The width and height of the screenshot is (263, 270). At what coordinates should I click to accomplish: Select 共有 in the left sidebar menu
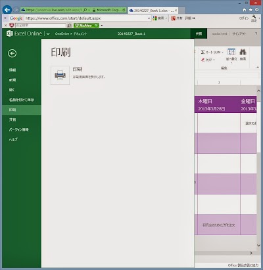click(12, 120)
